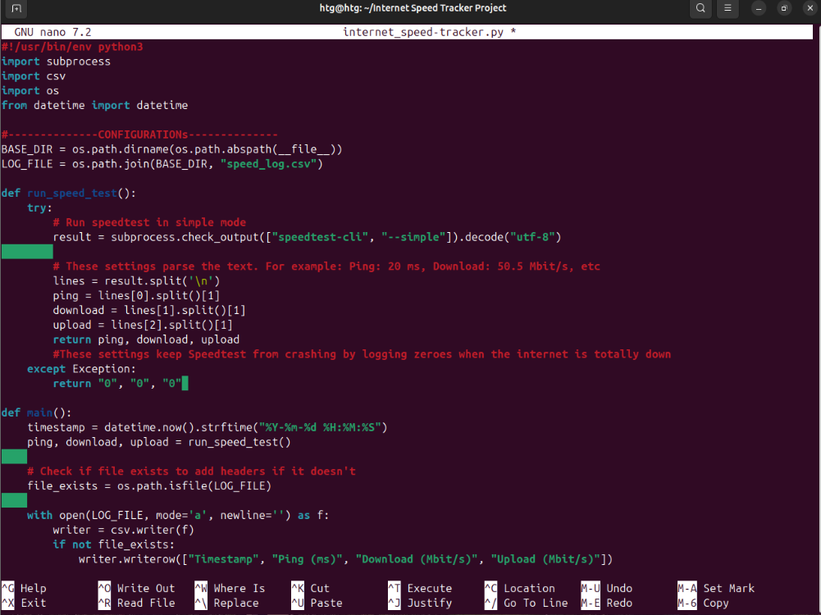Click the M-E Redo shortcut

pyautogui.click(x=607, y=603)
